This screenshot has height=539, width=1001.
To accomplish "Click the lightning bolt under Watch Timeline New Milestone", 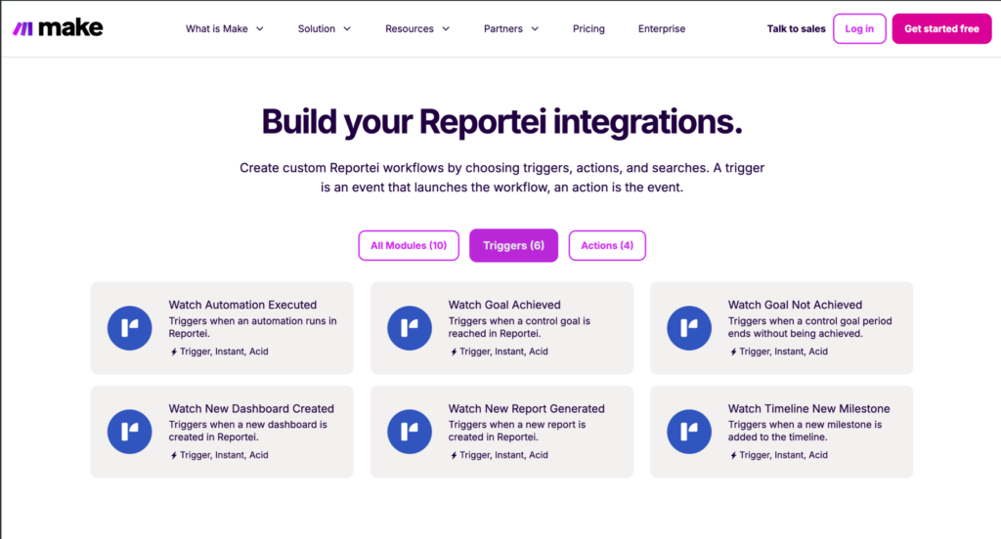I will (x=733, y=455).
